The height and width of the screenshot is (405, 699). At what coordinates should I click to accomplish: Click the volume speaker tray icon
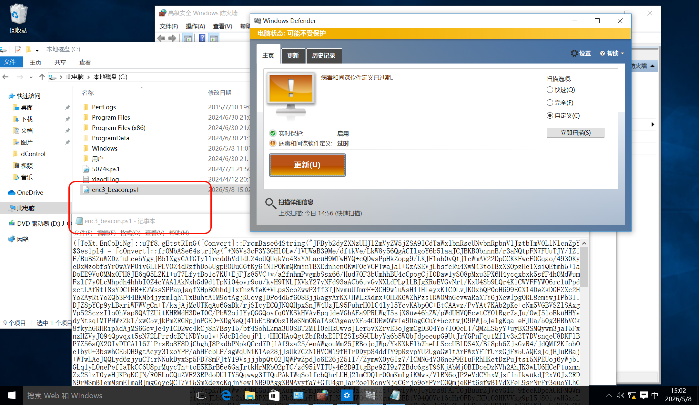620,395
